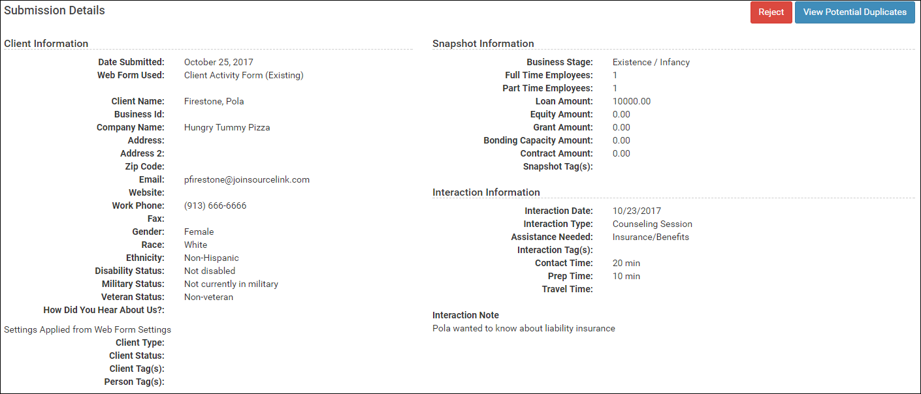Click the Part Time Employees value 1
The height and width of the screenshot is (394, 921).
615,88
